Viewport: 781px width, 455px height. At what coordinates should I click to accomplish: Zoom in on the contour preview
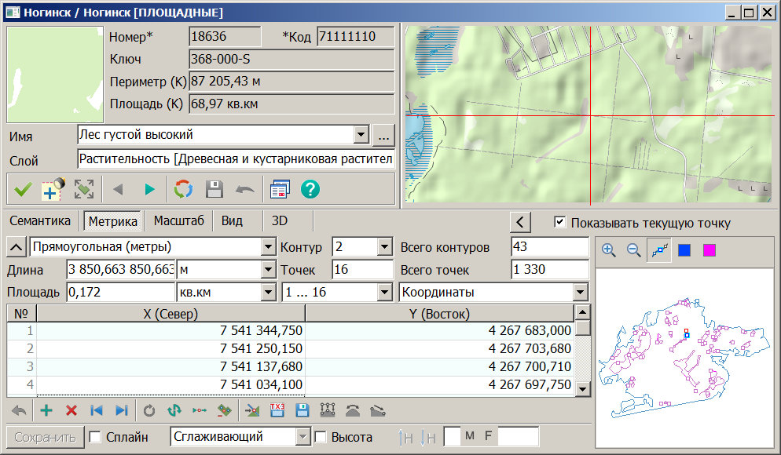coord(609,250)
